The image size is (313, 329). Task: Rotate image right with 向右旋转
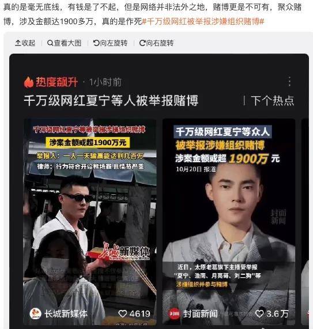point(156,43)
